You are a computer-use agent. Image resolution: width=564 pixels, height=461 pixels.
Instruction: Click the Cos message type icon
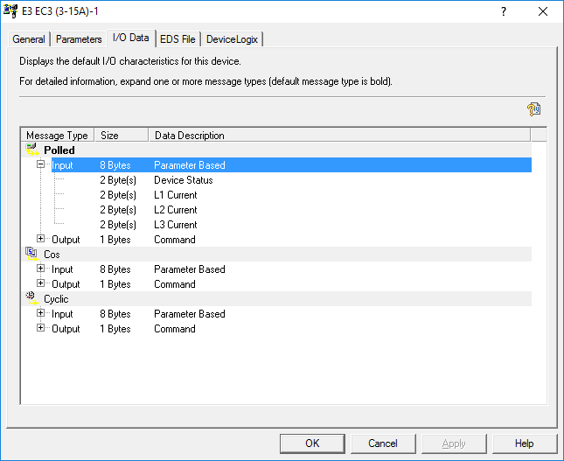(x=31, y=254)
